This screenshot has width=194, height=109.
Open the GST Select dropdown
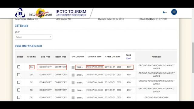click(34, 37)
